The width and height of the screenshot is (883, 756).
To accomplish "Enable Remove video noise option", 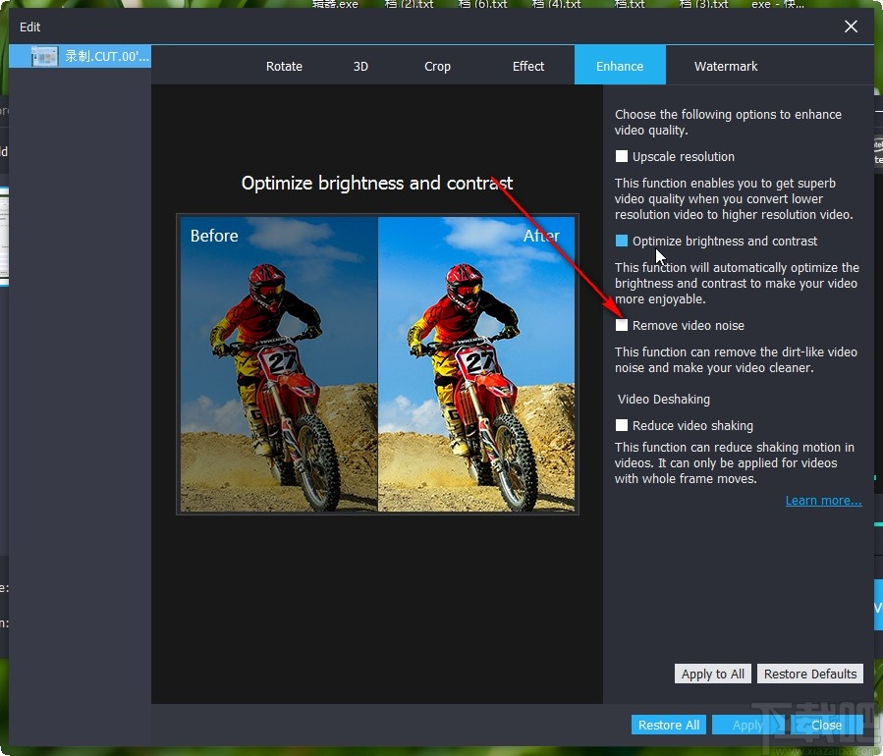I will pos(621,325).
